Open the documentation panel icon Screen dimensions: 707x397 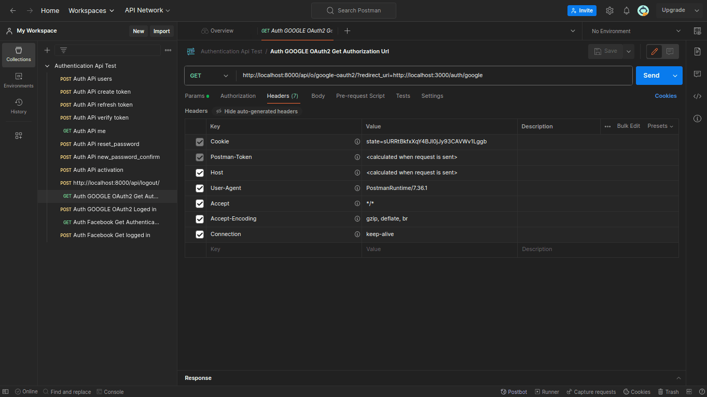pos(697,51)
